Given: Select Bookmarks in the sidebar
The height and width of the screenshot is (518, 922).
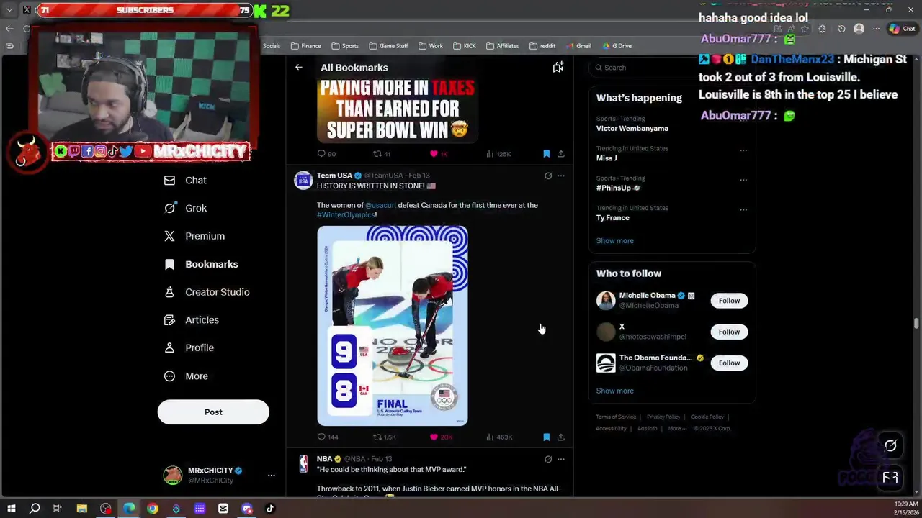Looking at the screenshot, I should [x=201, y=264].
